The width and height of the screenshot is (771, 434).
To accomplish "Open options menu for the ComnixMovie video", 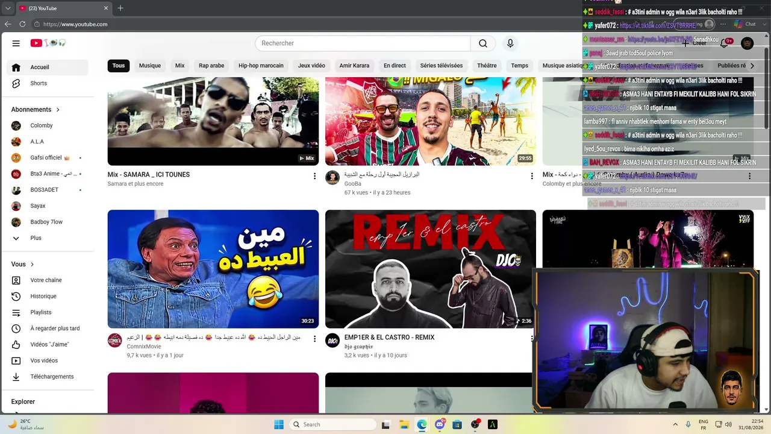I will pos(314,339).
